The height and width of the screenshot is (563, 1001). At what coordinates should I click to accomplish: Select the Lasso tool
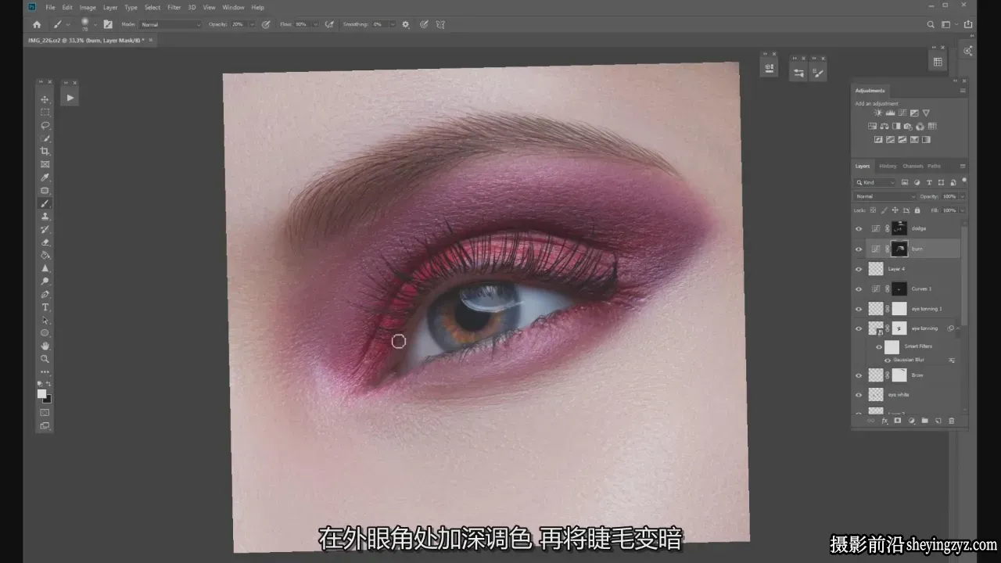pos(45,125)
